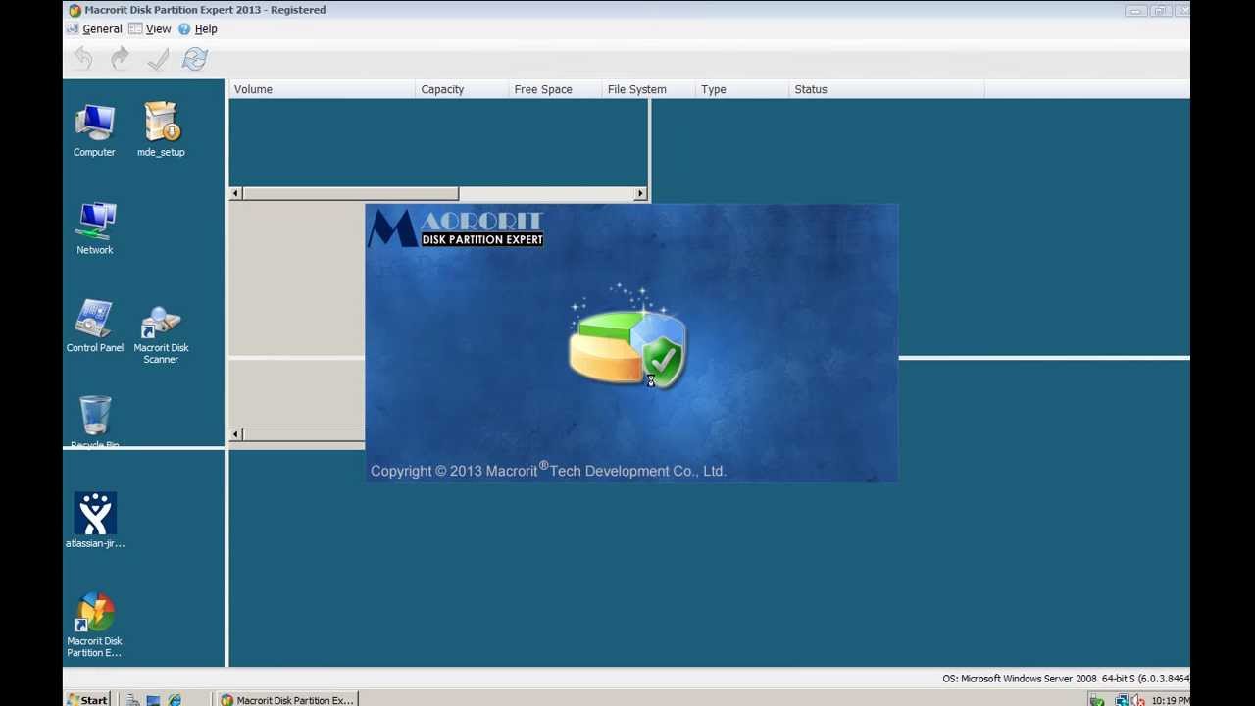Click the Start button on taskbar

(87, 699)
